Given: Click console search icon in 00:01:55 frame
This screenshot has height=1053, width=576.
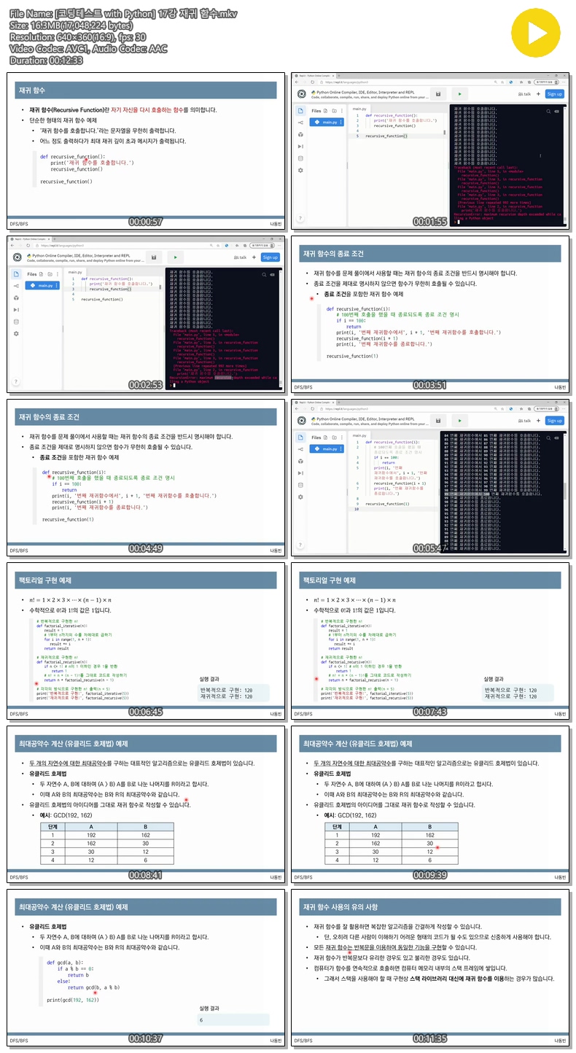Looking at the screenshot, I should (549, 111).
